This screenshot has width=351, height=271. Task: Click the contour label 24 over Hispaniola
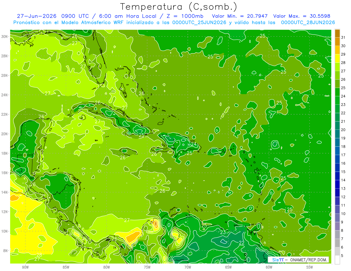pos(194,144)
